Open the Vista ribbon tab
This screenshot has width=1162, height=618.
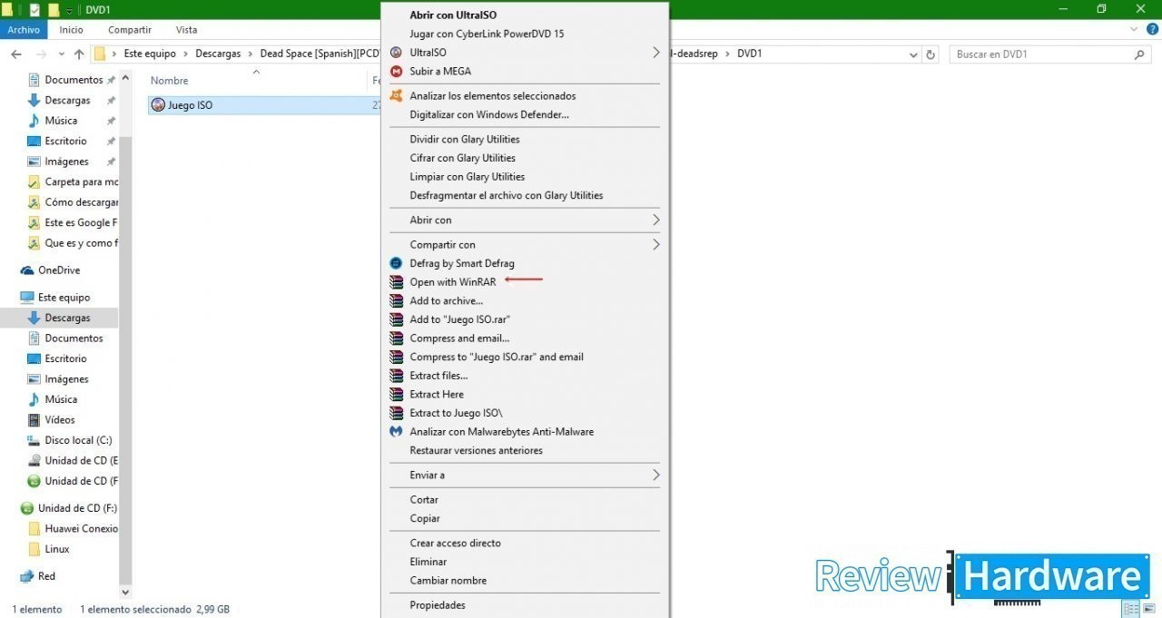click(x=186, y=29)
